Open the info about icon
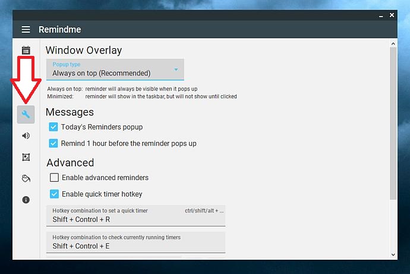This screenshot has width=410, height=274. point(26,200)
